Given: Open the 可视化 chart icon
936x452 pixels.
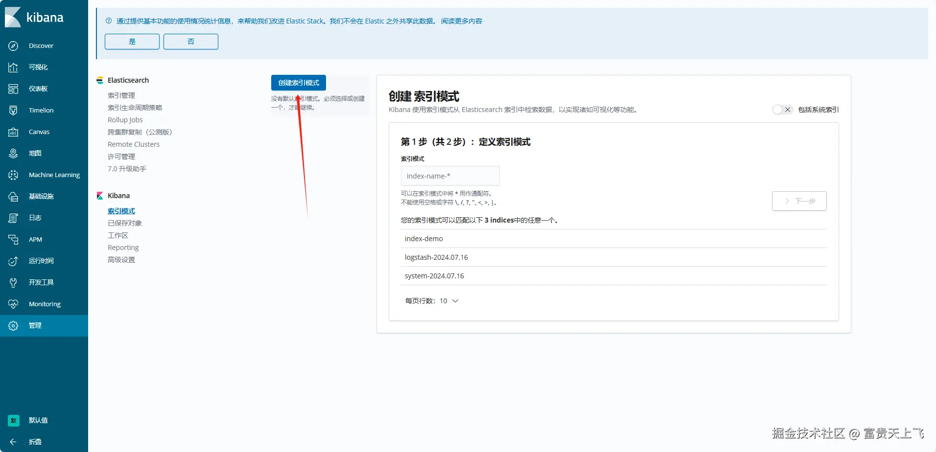Looking at the screenshot, I should coord(13,67).
